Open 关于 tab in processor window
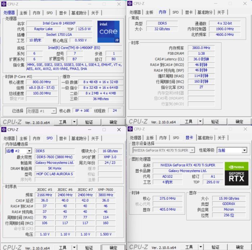 coord(95,13)
